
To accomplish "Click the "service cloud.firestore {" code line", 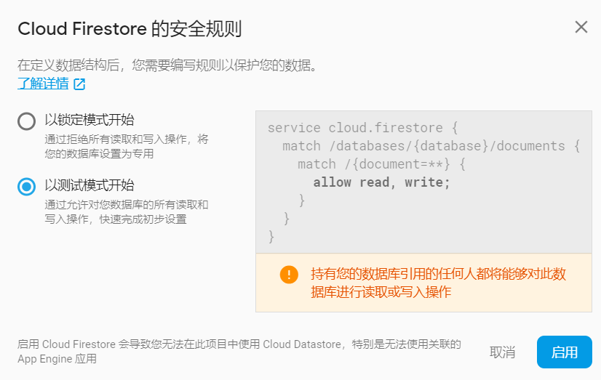I will pyautogui.click(x=362, y=127).
